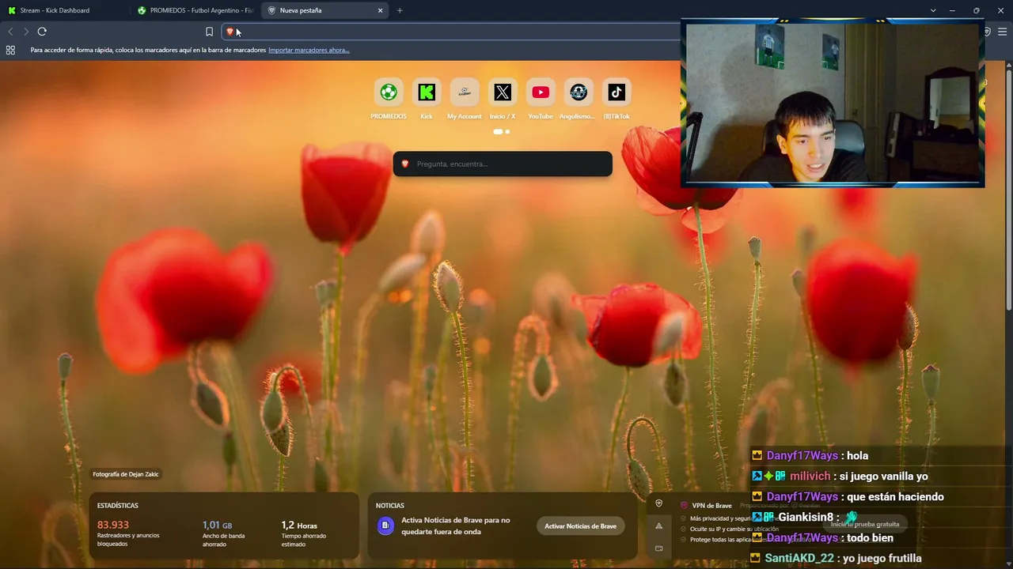1013x569 pixels.
Task: Open the Brave main hamburger menu
Action: 1003,32
